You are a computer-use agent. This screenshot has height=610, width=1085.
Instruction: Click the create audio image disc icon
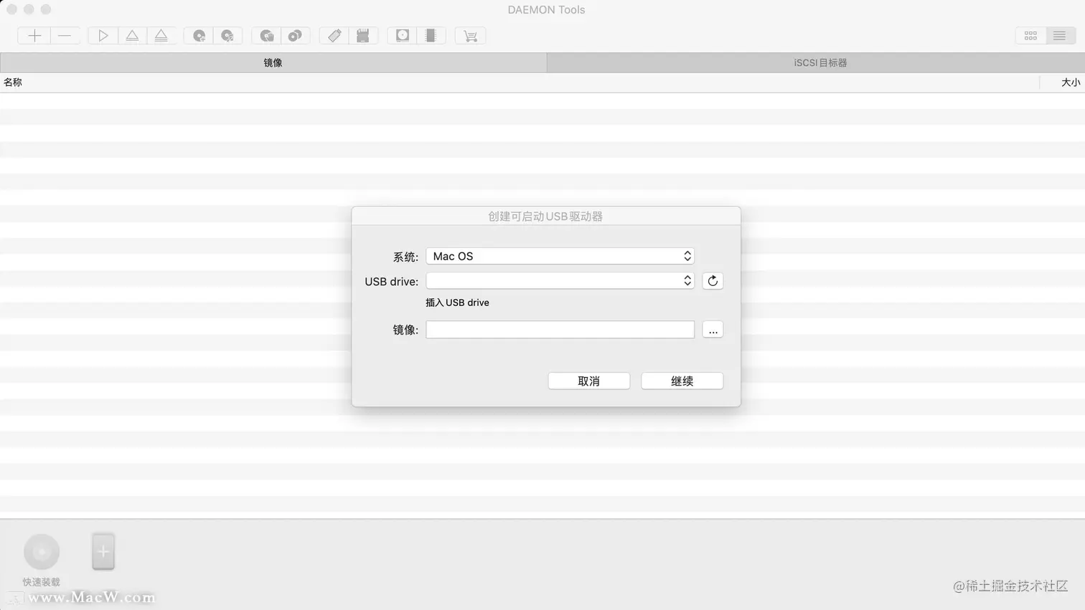pos(227,36)
